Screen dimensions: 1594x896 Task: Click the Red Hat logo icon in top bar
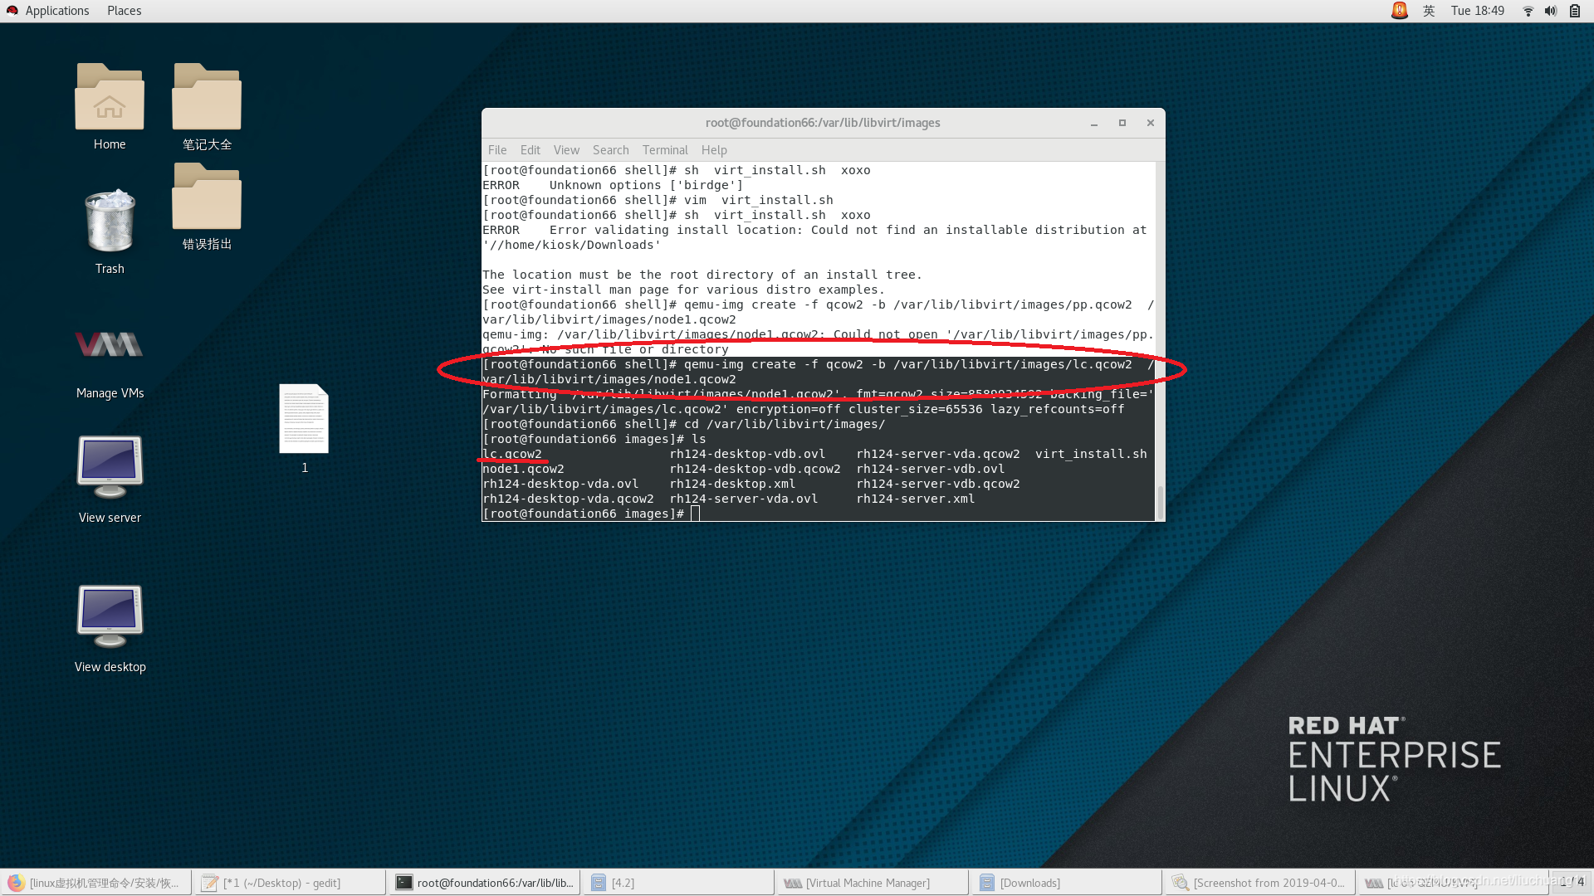pyautogui.click(x=12, y=11)
